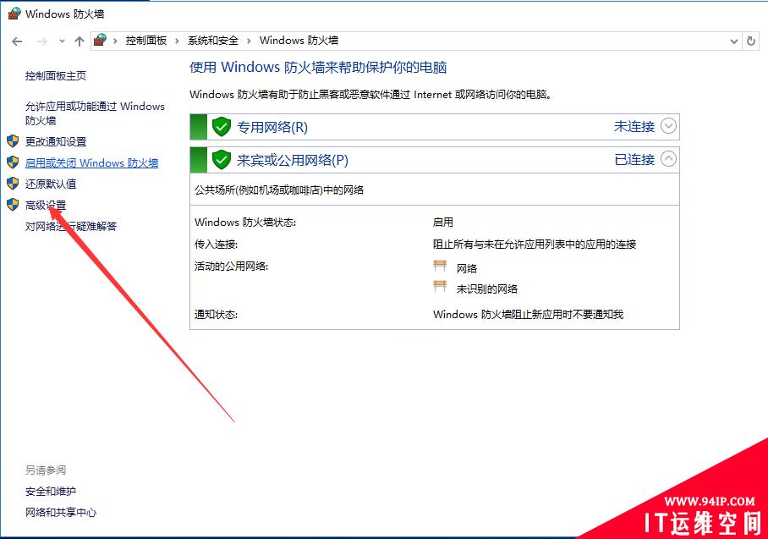Click the green shield icon for 来宾或公用网络(P)
This screenshot has width=768, height=539.
222,160
